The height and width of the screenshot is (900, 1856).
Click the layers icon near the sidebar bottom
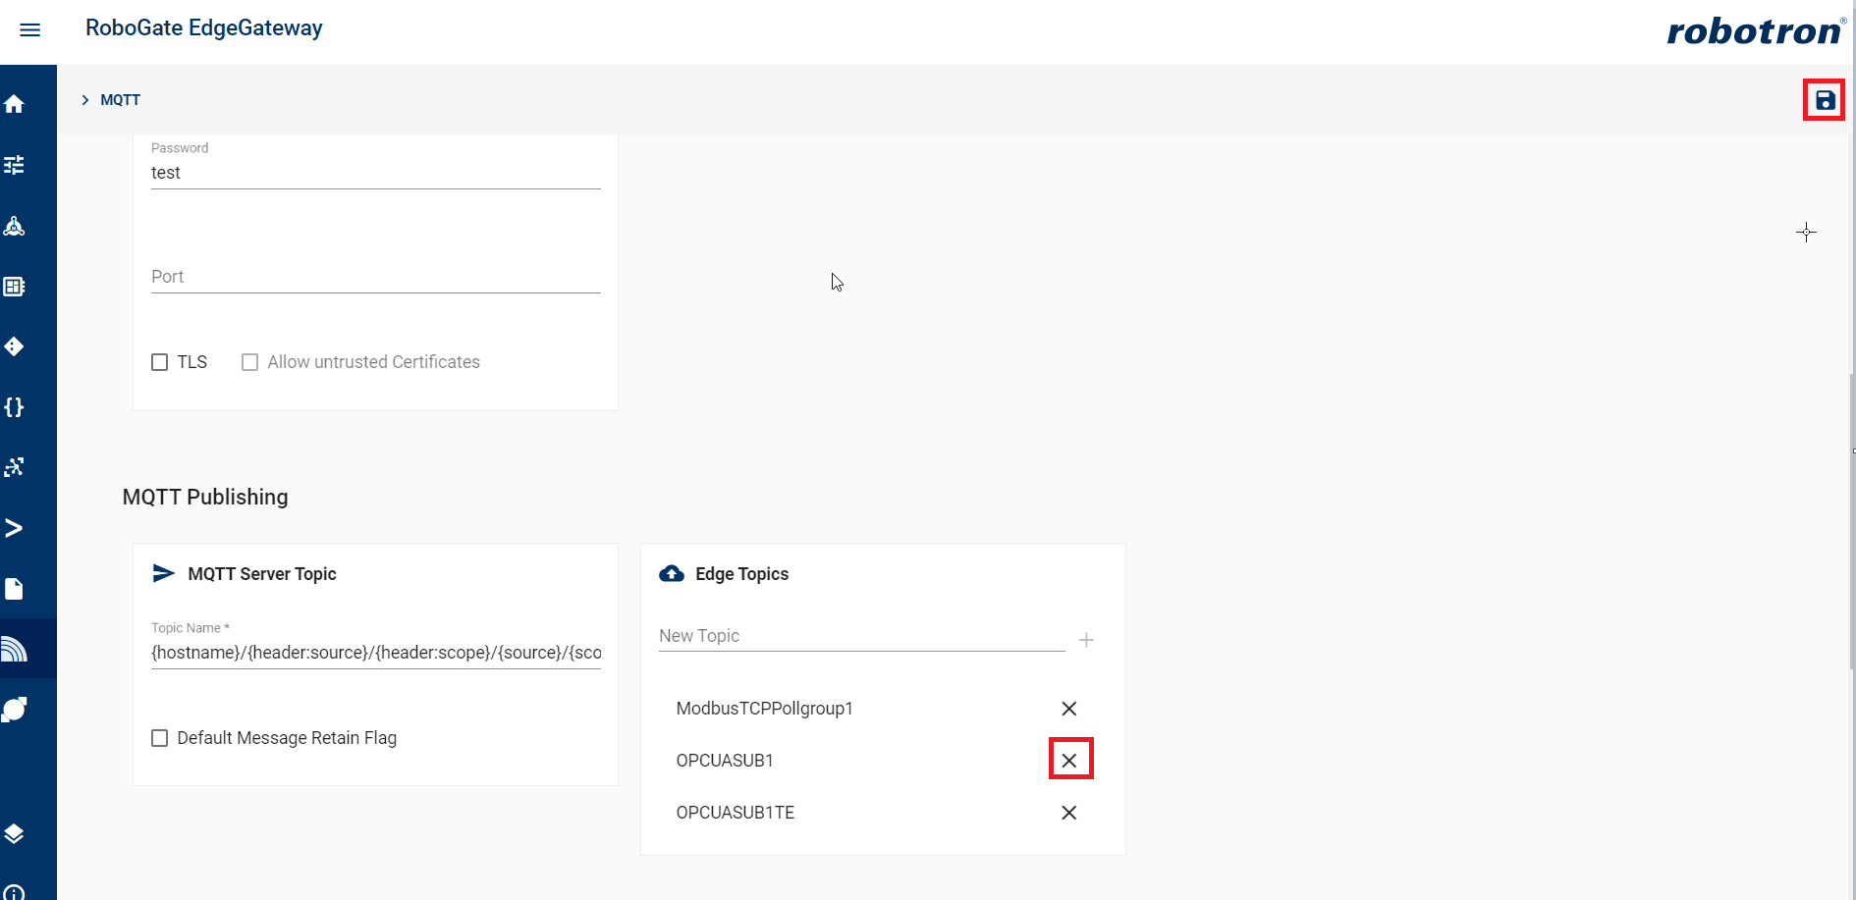click(x=14, y=833)
